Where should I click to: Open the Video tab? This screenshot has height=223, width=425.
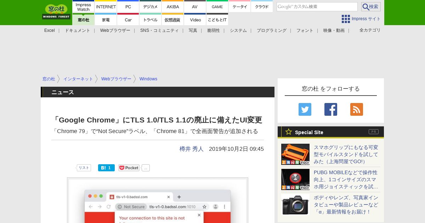tap(195, 19)
